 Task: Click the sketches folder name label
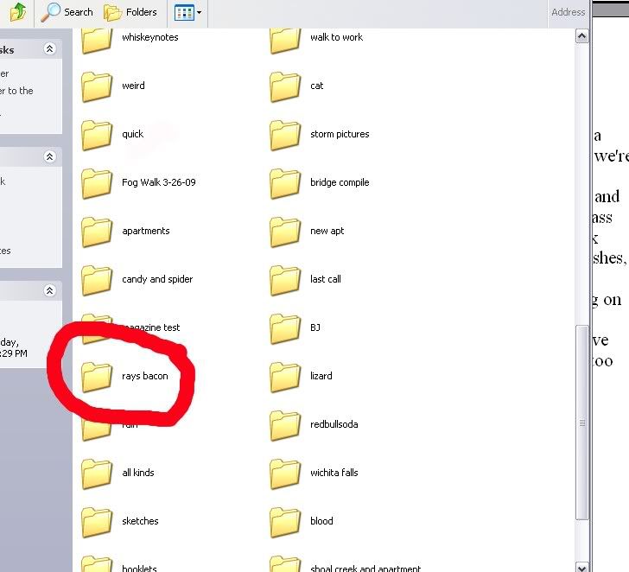pyautogui.click(x=140, y=522)
